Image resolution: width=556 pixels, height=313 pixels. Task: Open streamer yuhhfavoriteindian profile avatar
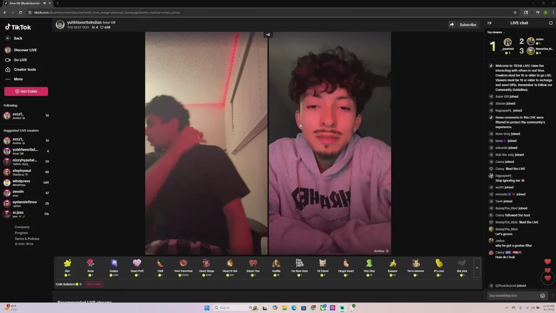click(x=60, y=25)
